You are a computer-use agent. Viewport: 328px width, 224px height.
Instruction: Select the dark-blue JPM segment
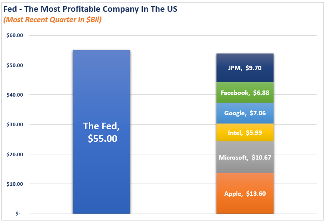point(245,68)
